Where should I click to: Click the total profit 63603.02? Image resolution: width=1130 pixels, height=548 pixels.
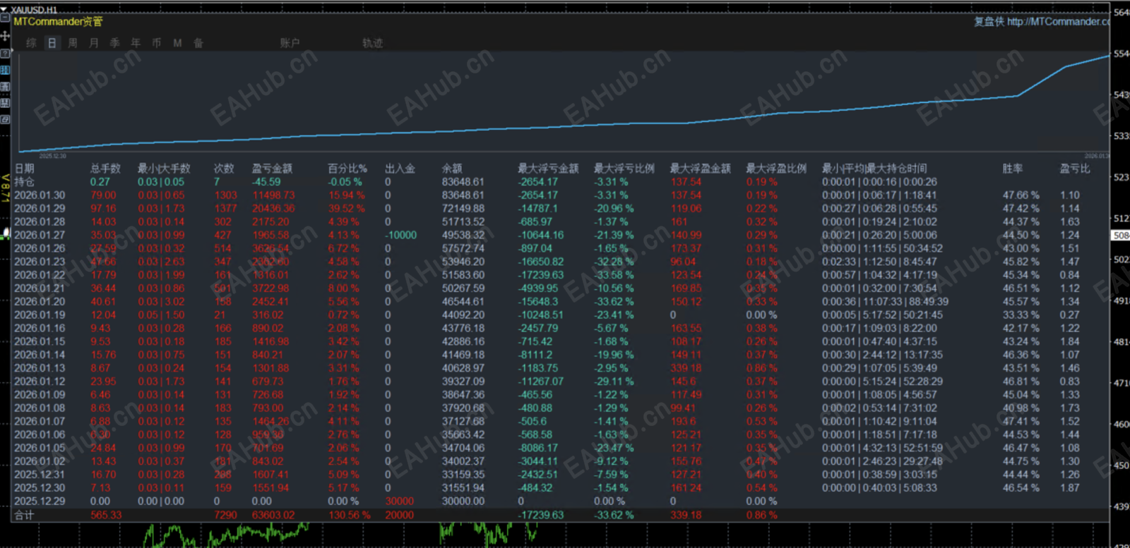(274, 516)
